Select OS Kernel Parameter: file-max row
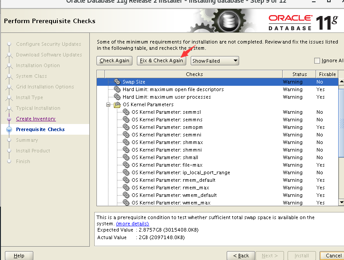The image size is (344, 260). (217, 165)
